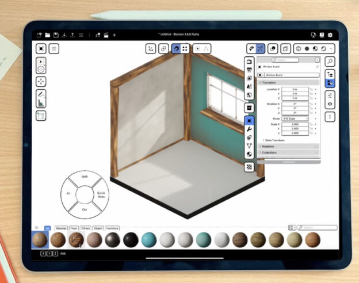Screen dimensions: 359x283
Task: Open the Modifiers wrench tab
Action: click(249, 129)
